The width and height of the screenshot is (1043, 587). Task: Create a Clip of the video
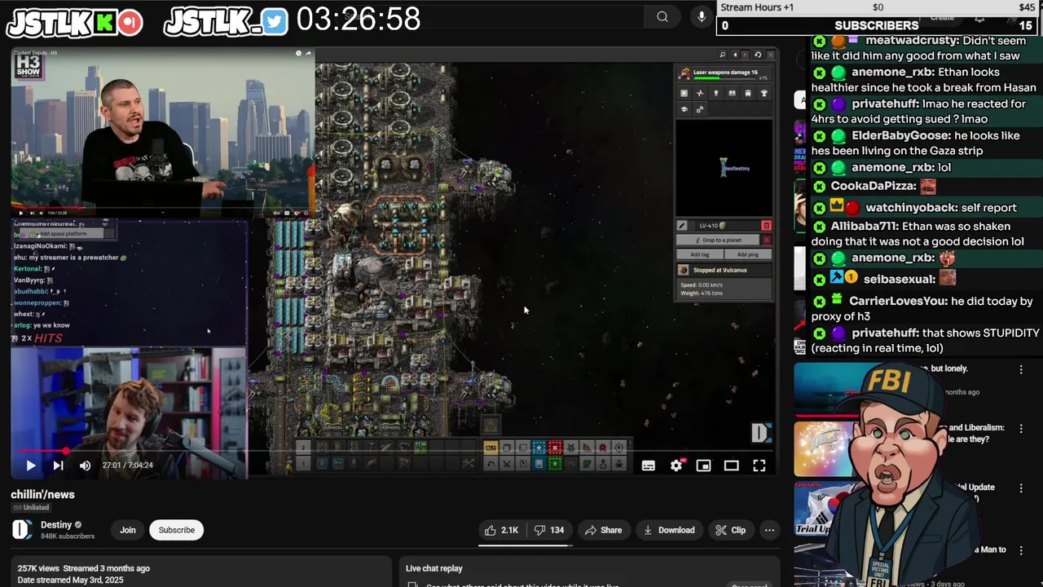coord(731,530)
